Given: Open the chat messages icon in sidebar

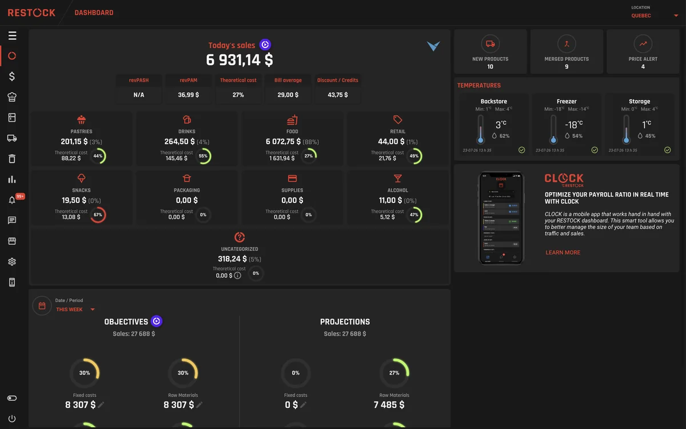Looking at the screenshot, I should click(x=12, y=220).
